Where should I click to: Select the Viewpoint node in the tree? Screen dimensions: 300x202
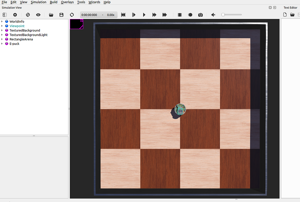click(17, 26)
